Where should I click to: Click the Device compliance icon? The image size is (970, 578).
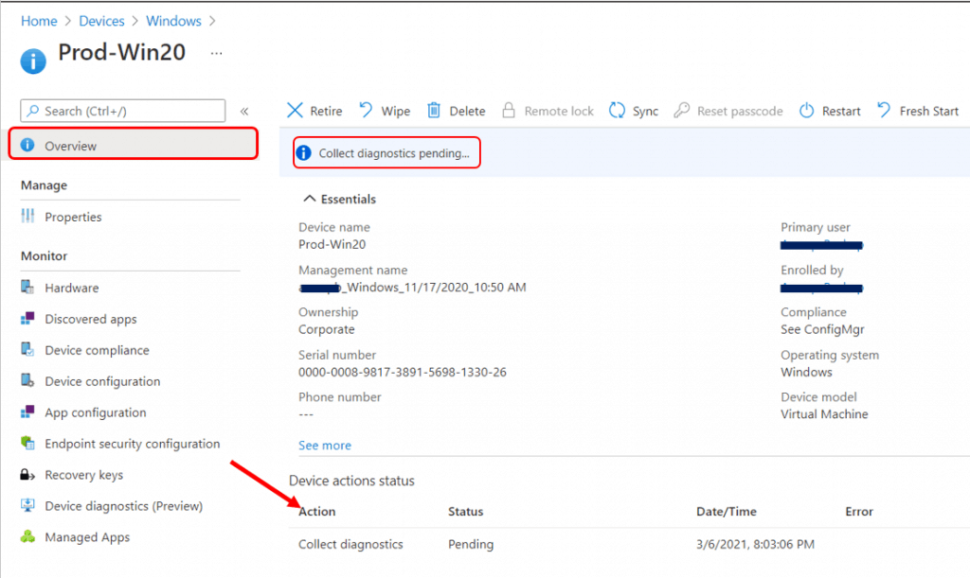click(x=27, y=349)
